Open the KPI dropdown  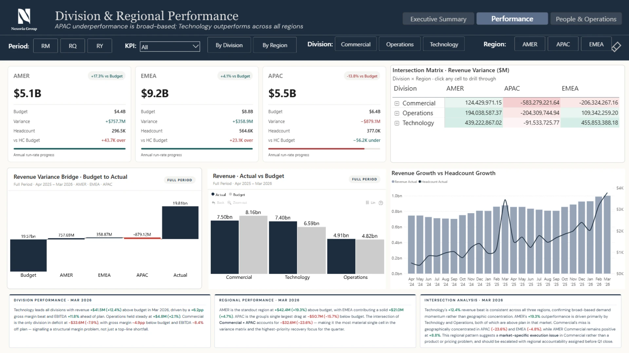[x=170, y=47]
